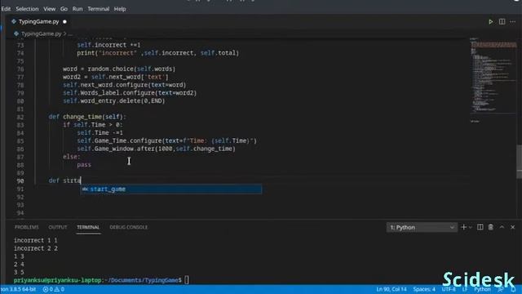Image resolution: width=522 pixels, height=294 pixels.
Task: Click the terminal prompt input cursor
Action: pos(187,280)
